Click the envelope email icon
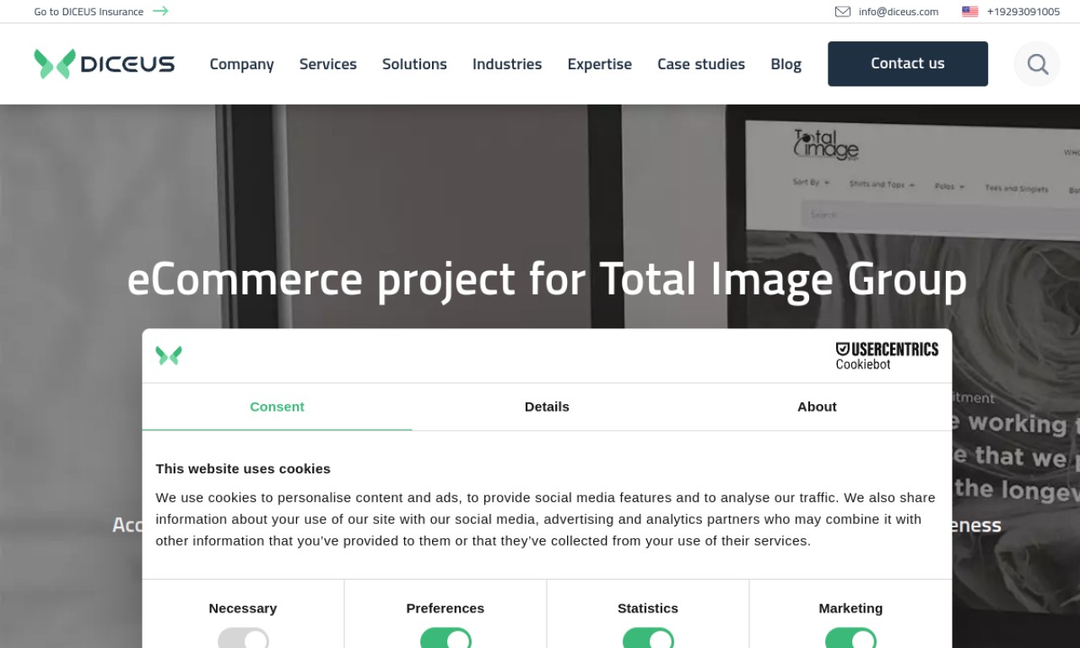Screen dimensions: 1080x648 coord(842,12)
